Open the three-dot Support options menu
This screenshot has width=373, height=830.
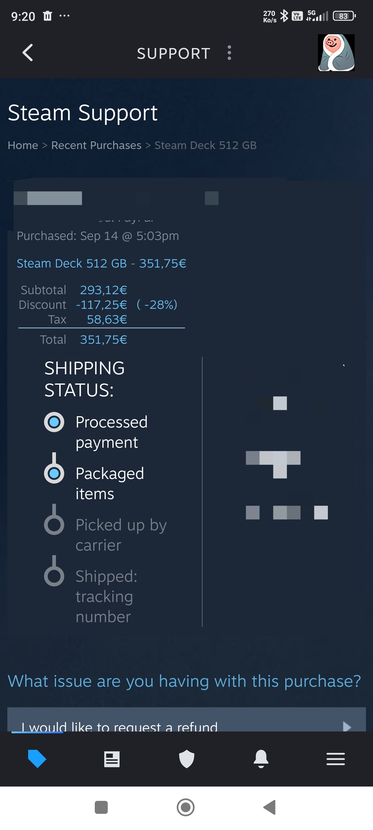tap(229, 53)
